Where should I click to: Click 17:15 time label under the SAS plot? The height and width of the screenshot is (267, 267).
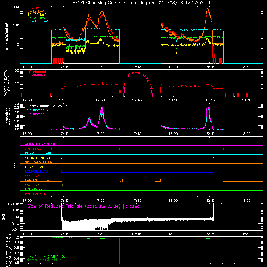(x=63, y=234)
